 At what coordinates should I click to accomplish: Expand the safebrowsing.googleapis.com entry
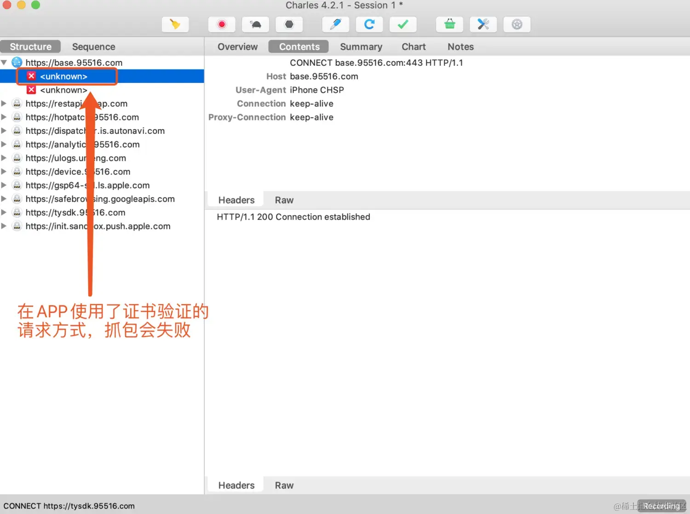coord(5,199)
